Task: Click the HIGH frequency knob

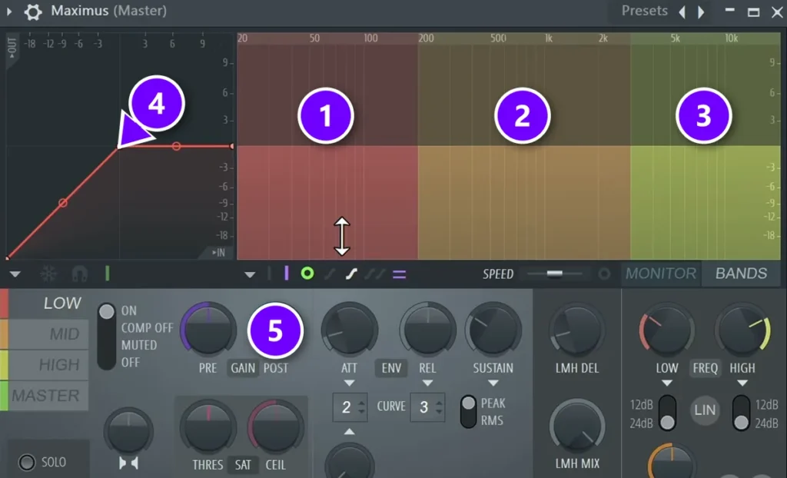Action: coord(742,330)
